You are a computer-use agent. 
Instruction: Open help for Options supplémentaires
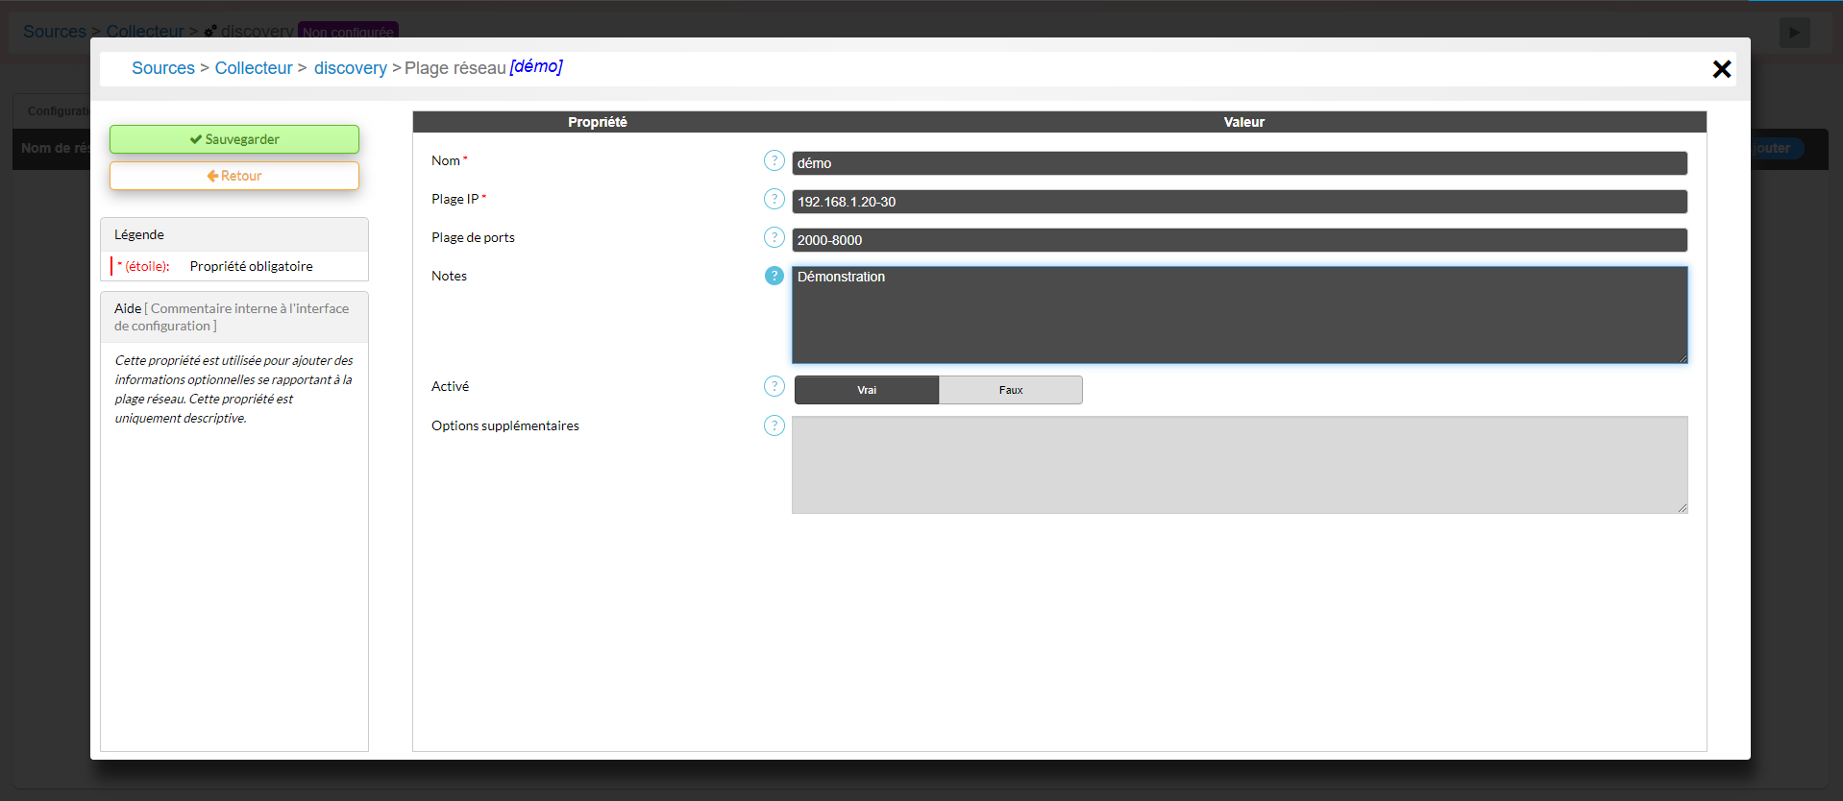(x=774, y=425)
